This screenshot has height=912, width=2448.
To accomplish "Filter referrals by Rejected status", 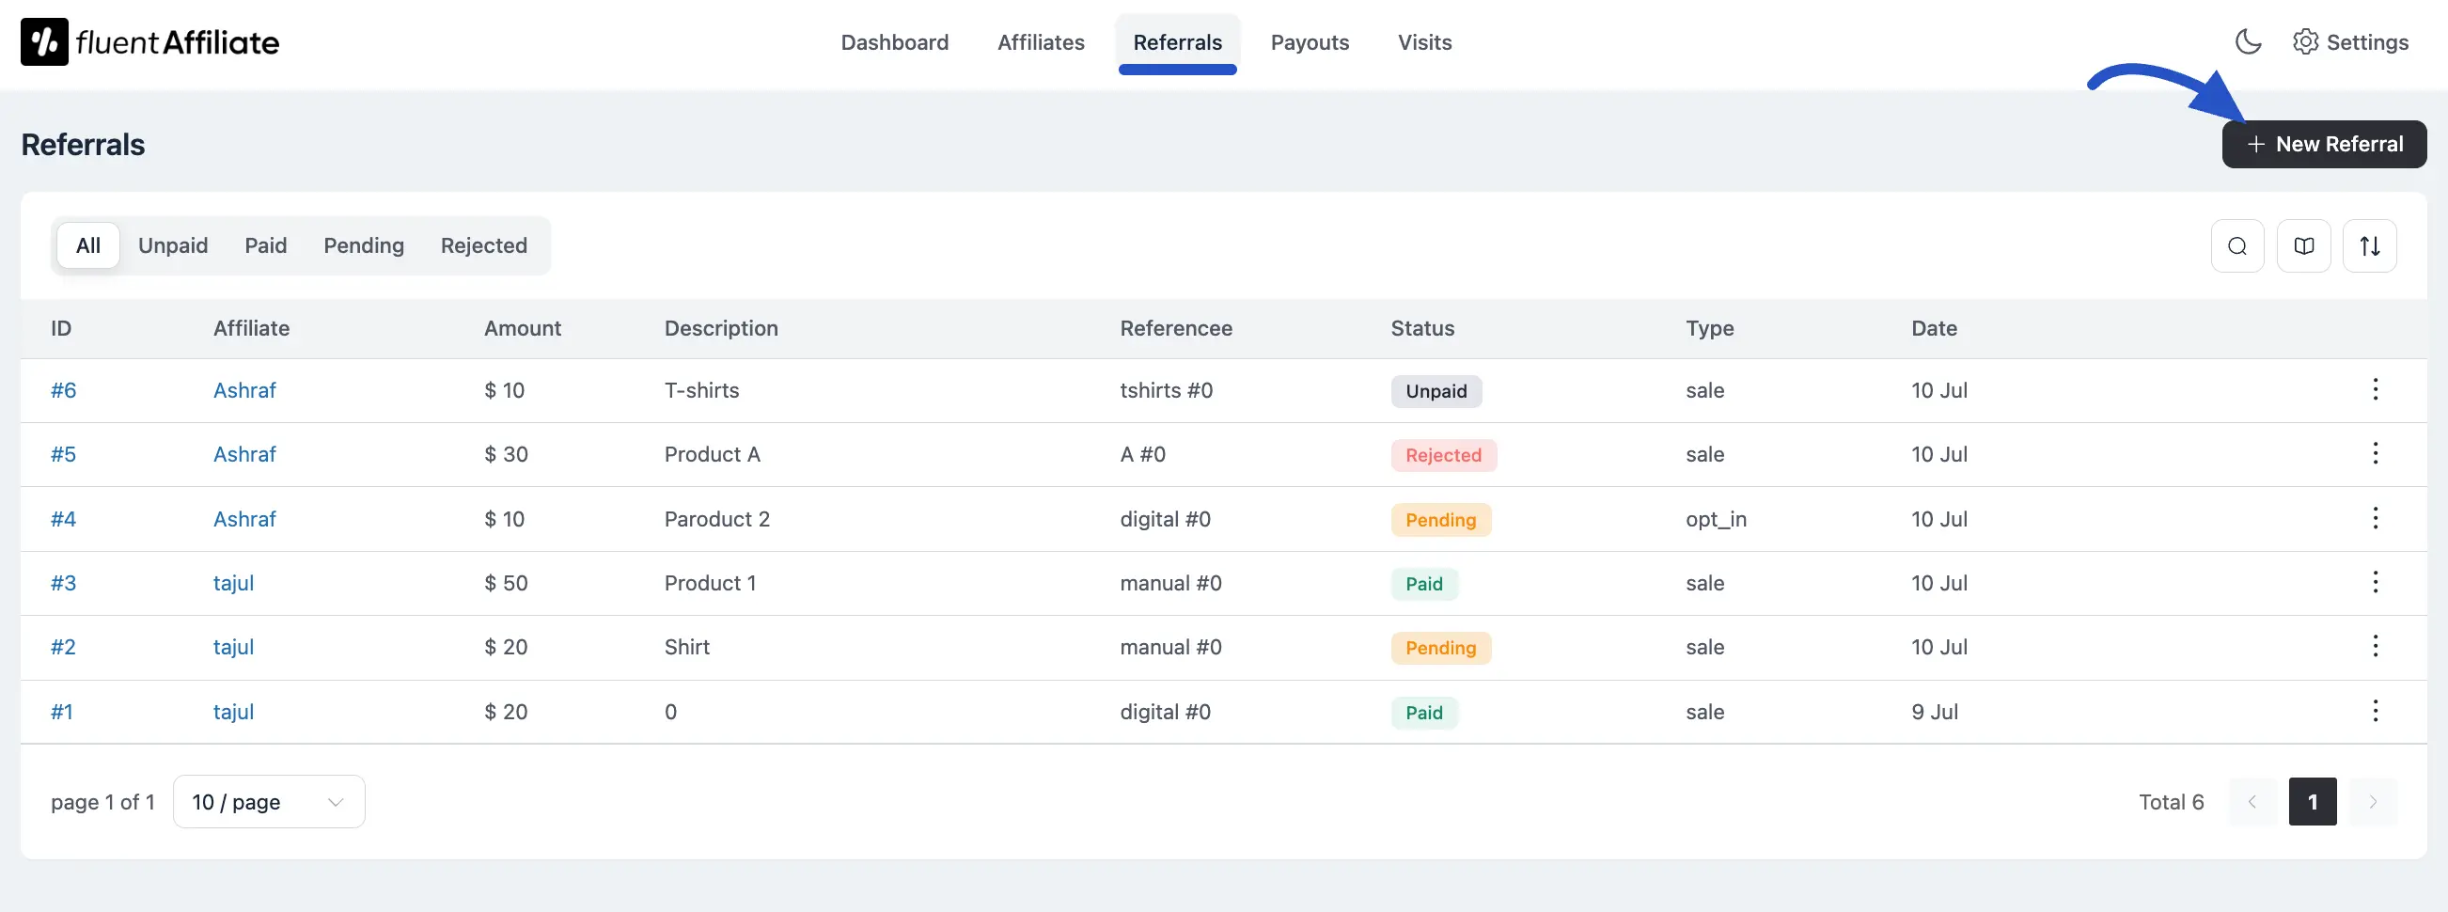I will click(484, 246).
